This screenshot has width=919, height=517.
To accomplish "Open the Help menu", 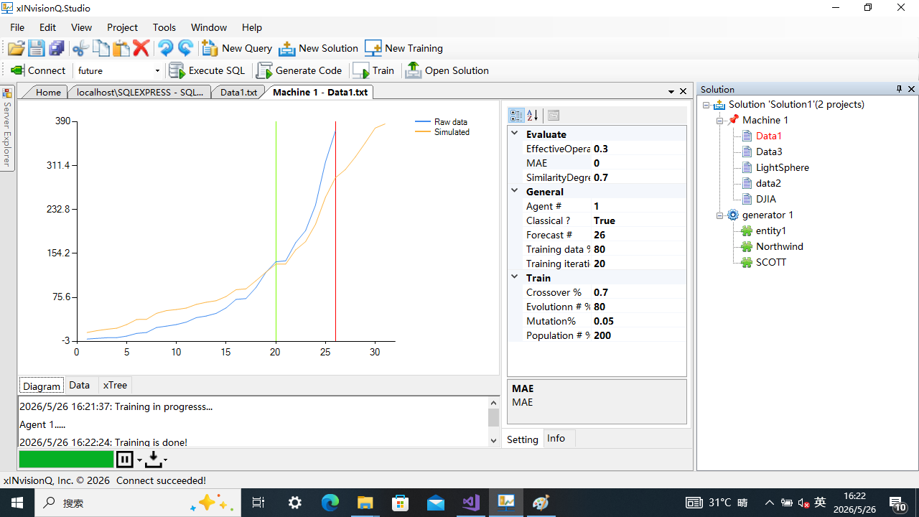I will click(x=252, y=27).
